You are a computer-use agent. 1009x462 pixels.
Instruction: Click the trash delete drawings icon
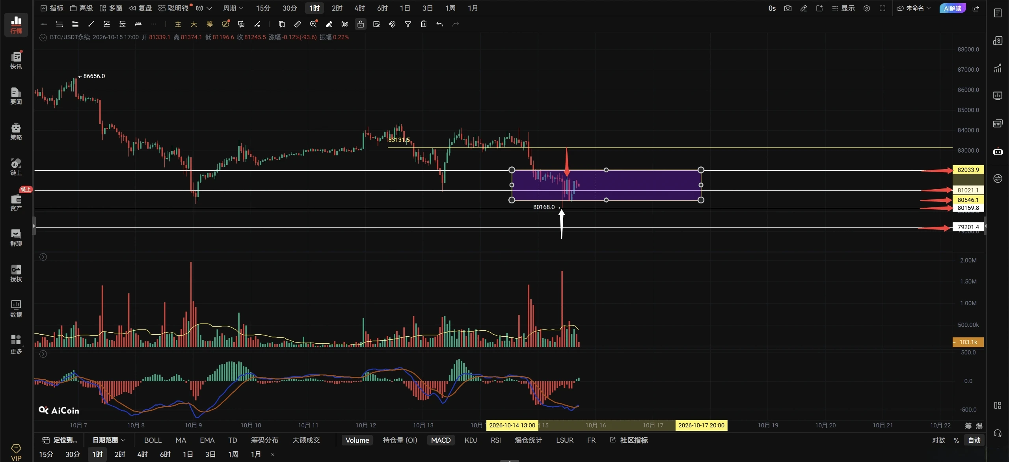pyautogui.click(x=424, y=24)
